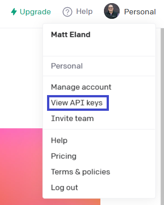164x205 pixels.
Task: Choose View API keys in the menu
Action: 77,103
